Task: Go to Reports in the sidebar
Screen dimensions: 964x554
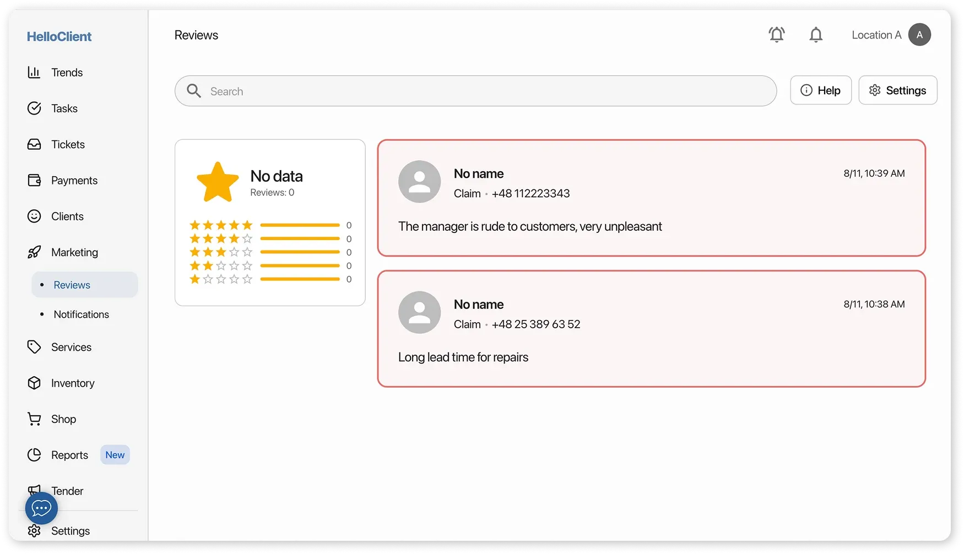Action: (x=69, y=455)
